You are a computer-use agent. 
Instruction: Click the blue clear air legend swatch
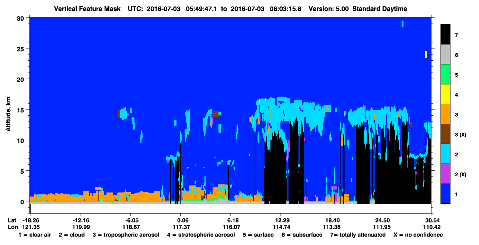(x=445, y=194)
